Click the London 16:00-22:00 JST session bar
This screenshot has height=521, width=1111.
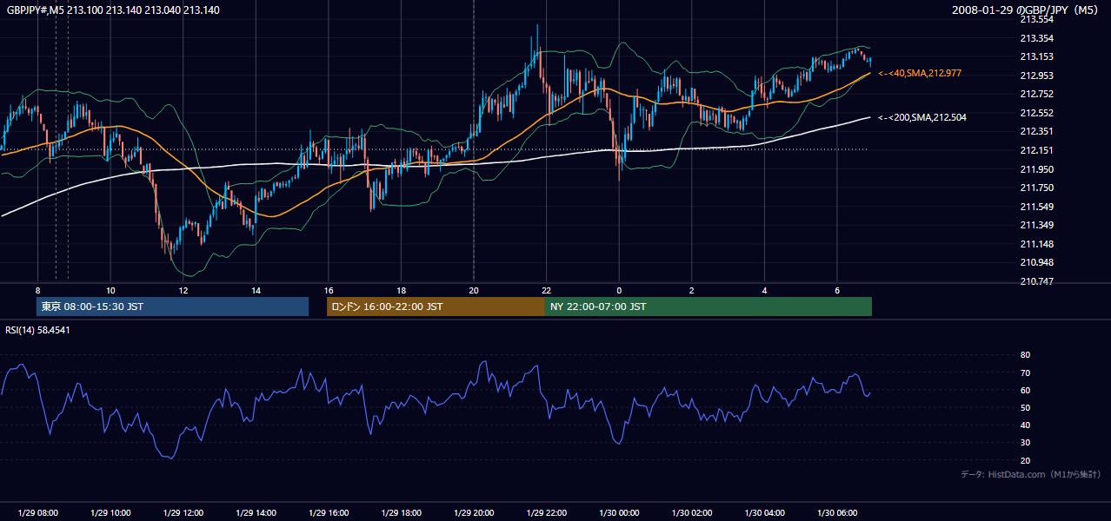436,307
